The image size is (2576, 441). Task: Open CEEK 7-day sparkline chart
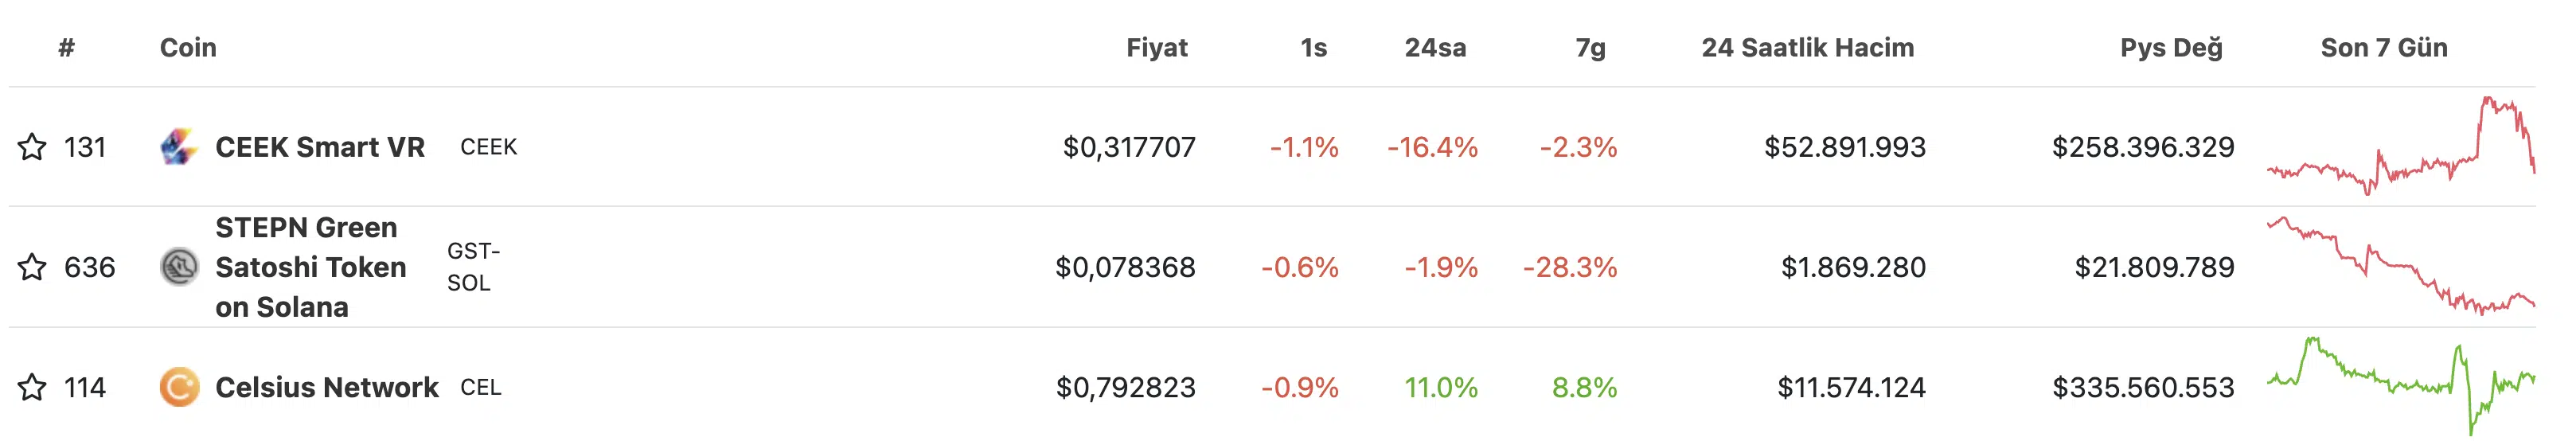coord(2401,146)
